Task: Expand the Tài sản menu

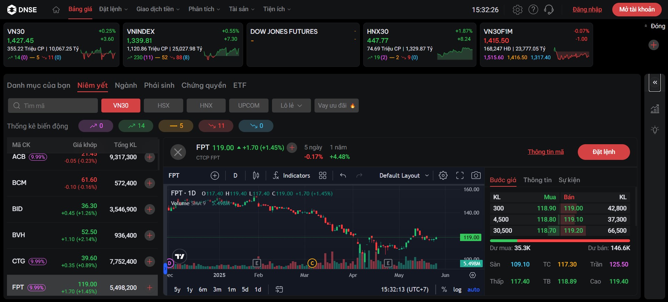Action: click(x=242, y=9)
